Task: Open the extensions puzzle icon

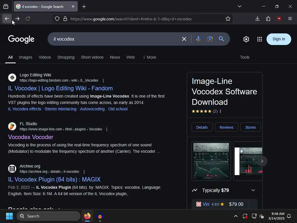Action: click(x=268, y=19)
